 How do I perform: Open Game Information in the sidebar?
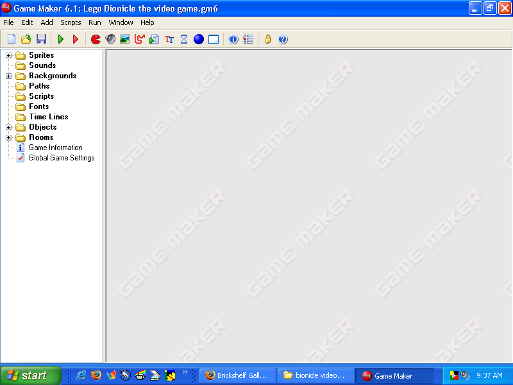point(55,147)
